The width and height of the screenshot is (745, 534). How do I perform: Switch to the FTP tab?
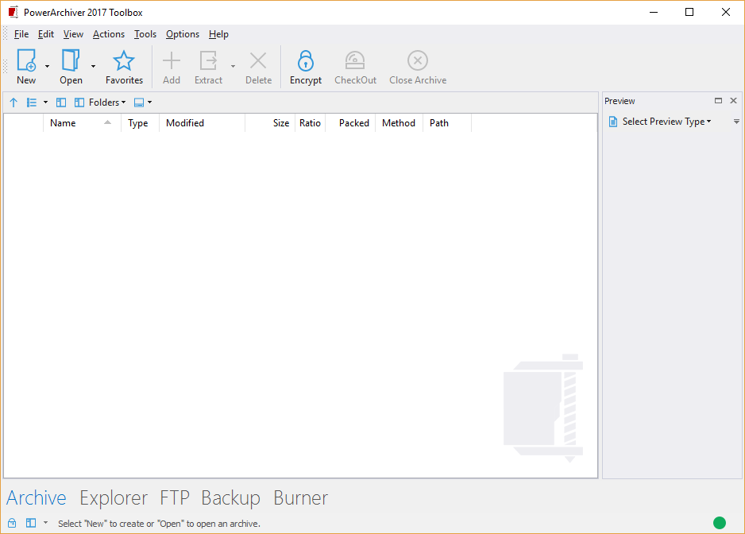coord(175,498)
